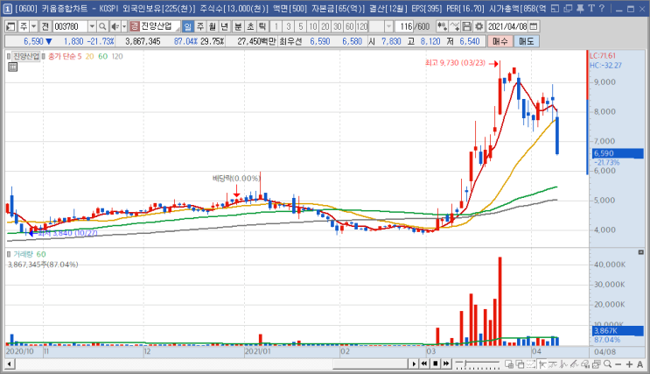Open the calendar date picker icon
Image resolution: width=650 pixels, height=374 pixels.
[x=534, y=26]
